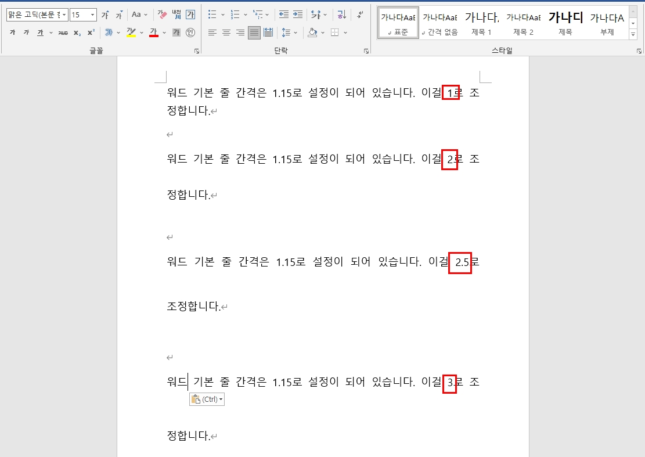Apply yellow text highlight color

(132, 33)
